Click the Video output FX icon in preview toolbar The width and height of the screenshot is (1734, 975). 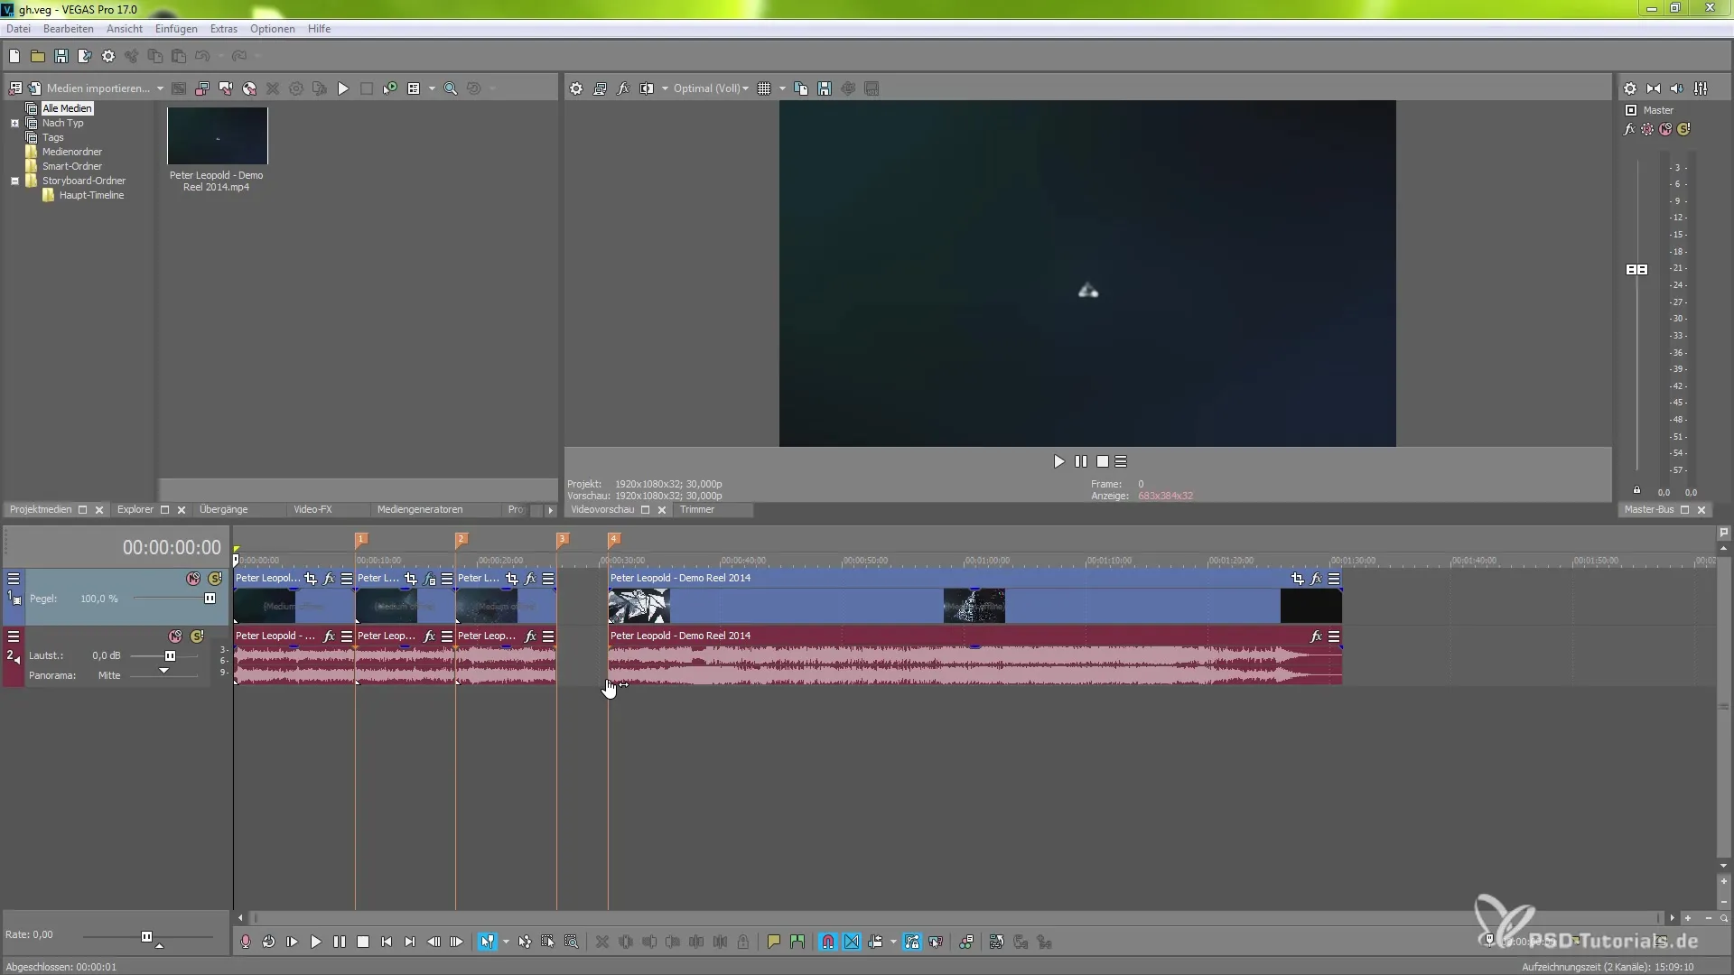click(x=623, y=88)
